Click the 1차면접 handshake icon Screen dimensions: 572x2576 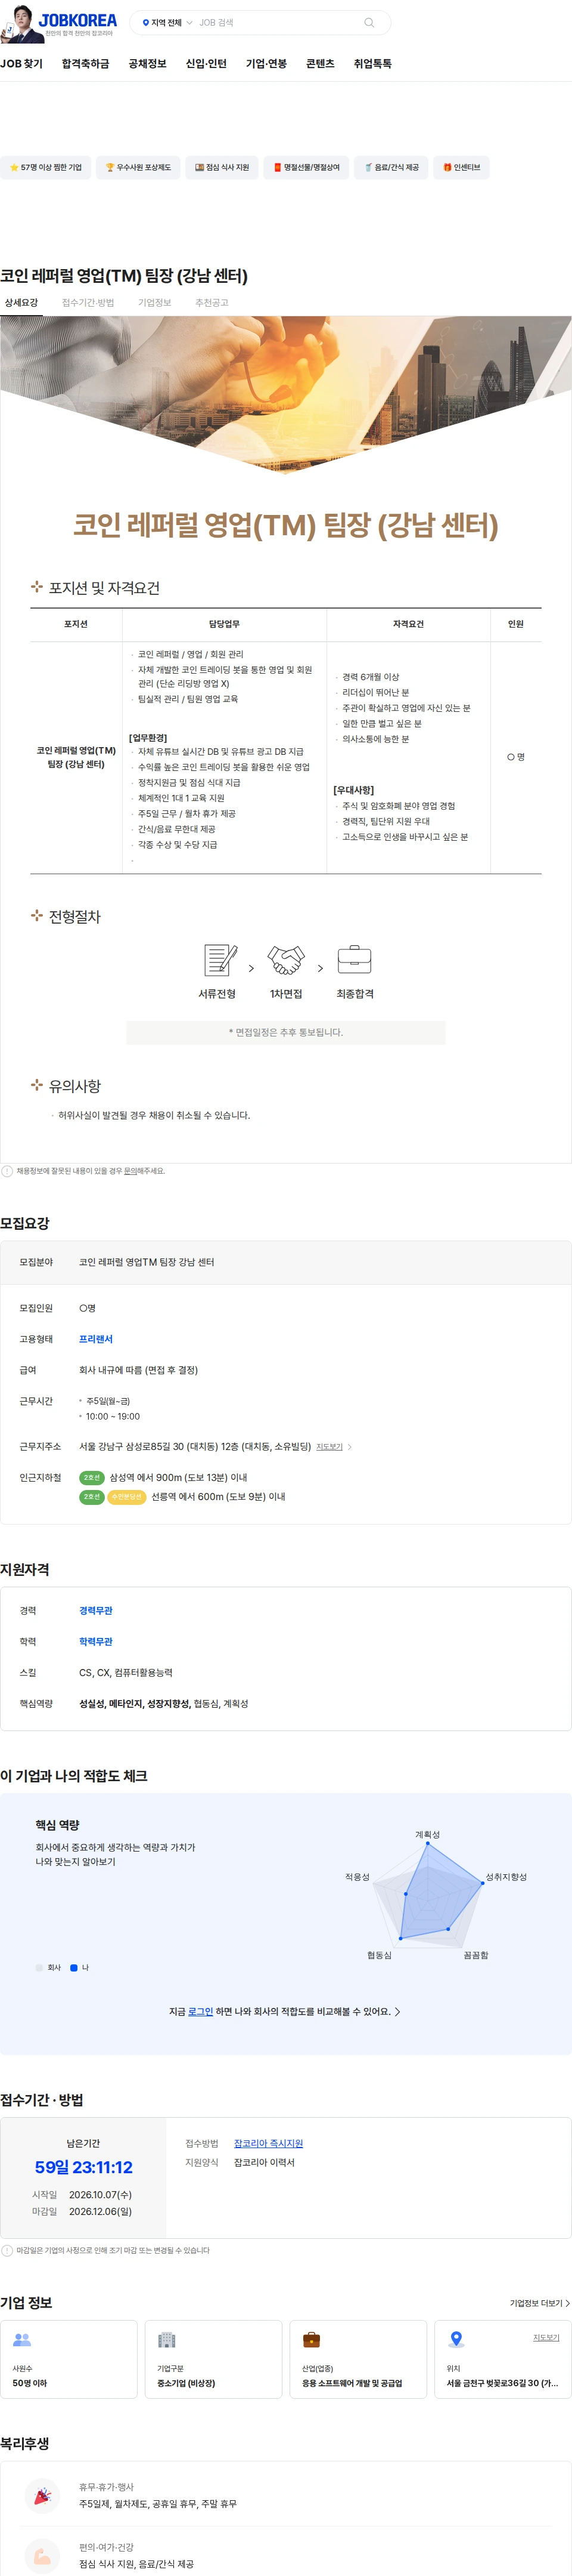285,960
